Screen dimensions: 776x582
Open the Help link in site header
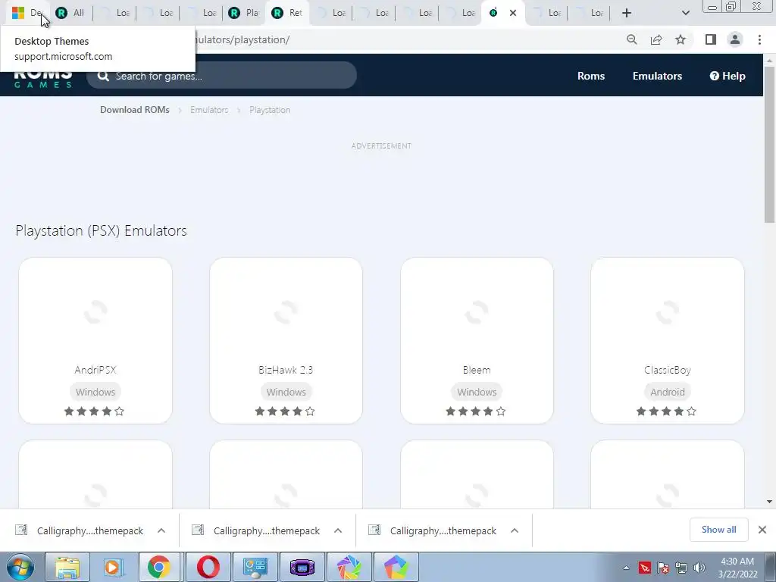(727, 76)
